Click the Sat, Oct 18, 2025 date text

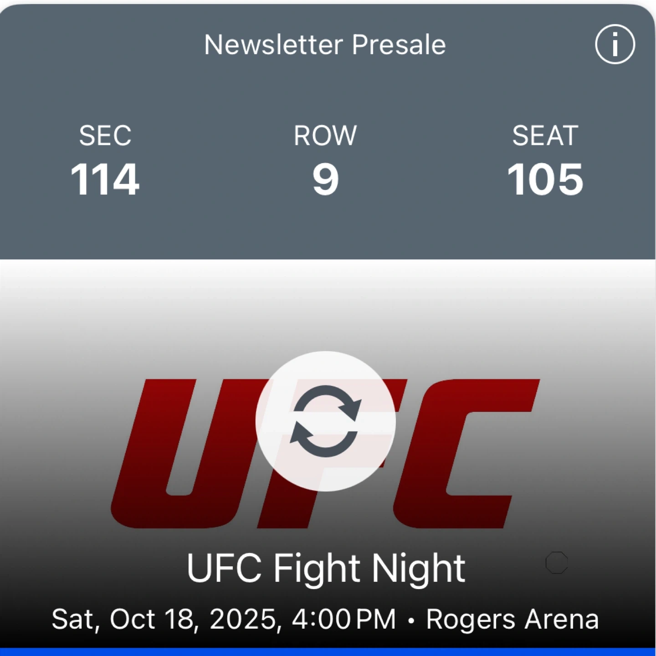pyautogui.click(x=164, y=619)
